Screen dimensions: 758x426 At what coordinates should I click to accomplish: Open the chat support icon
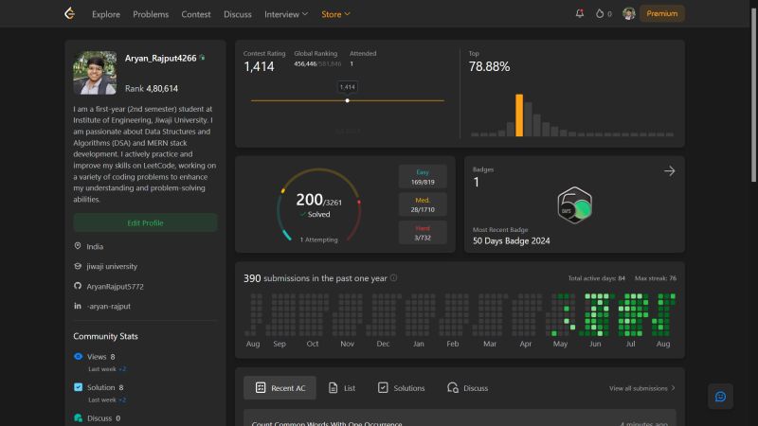tap(720, 397)
